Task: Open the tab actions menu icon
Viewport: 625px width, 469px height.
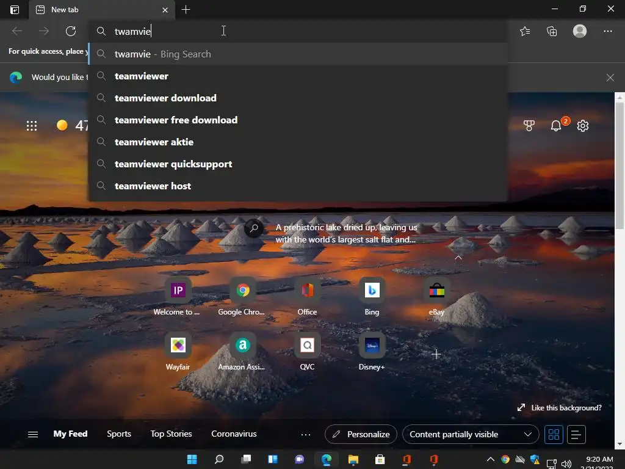Action: [15, 10]
